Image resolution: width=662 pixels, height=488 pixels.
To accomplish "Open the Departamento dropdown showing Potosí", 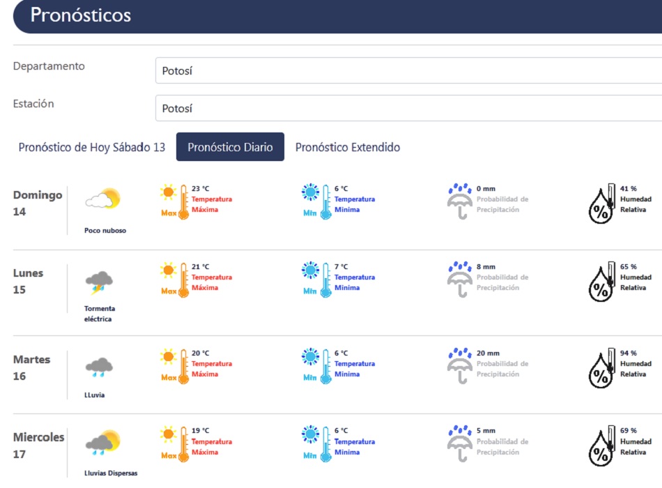I will [408, 70].
